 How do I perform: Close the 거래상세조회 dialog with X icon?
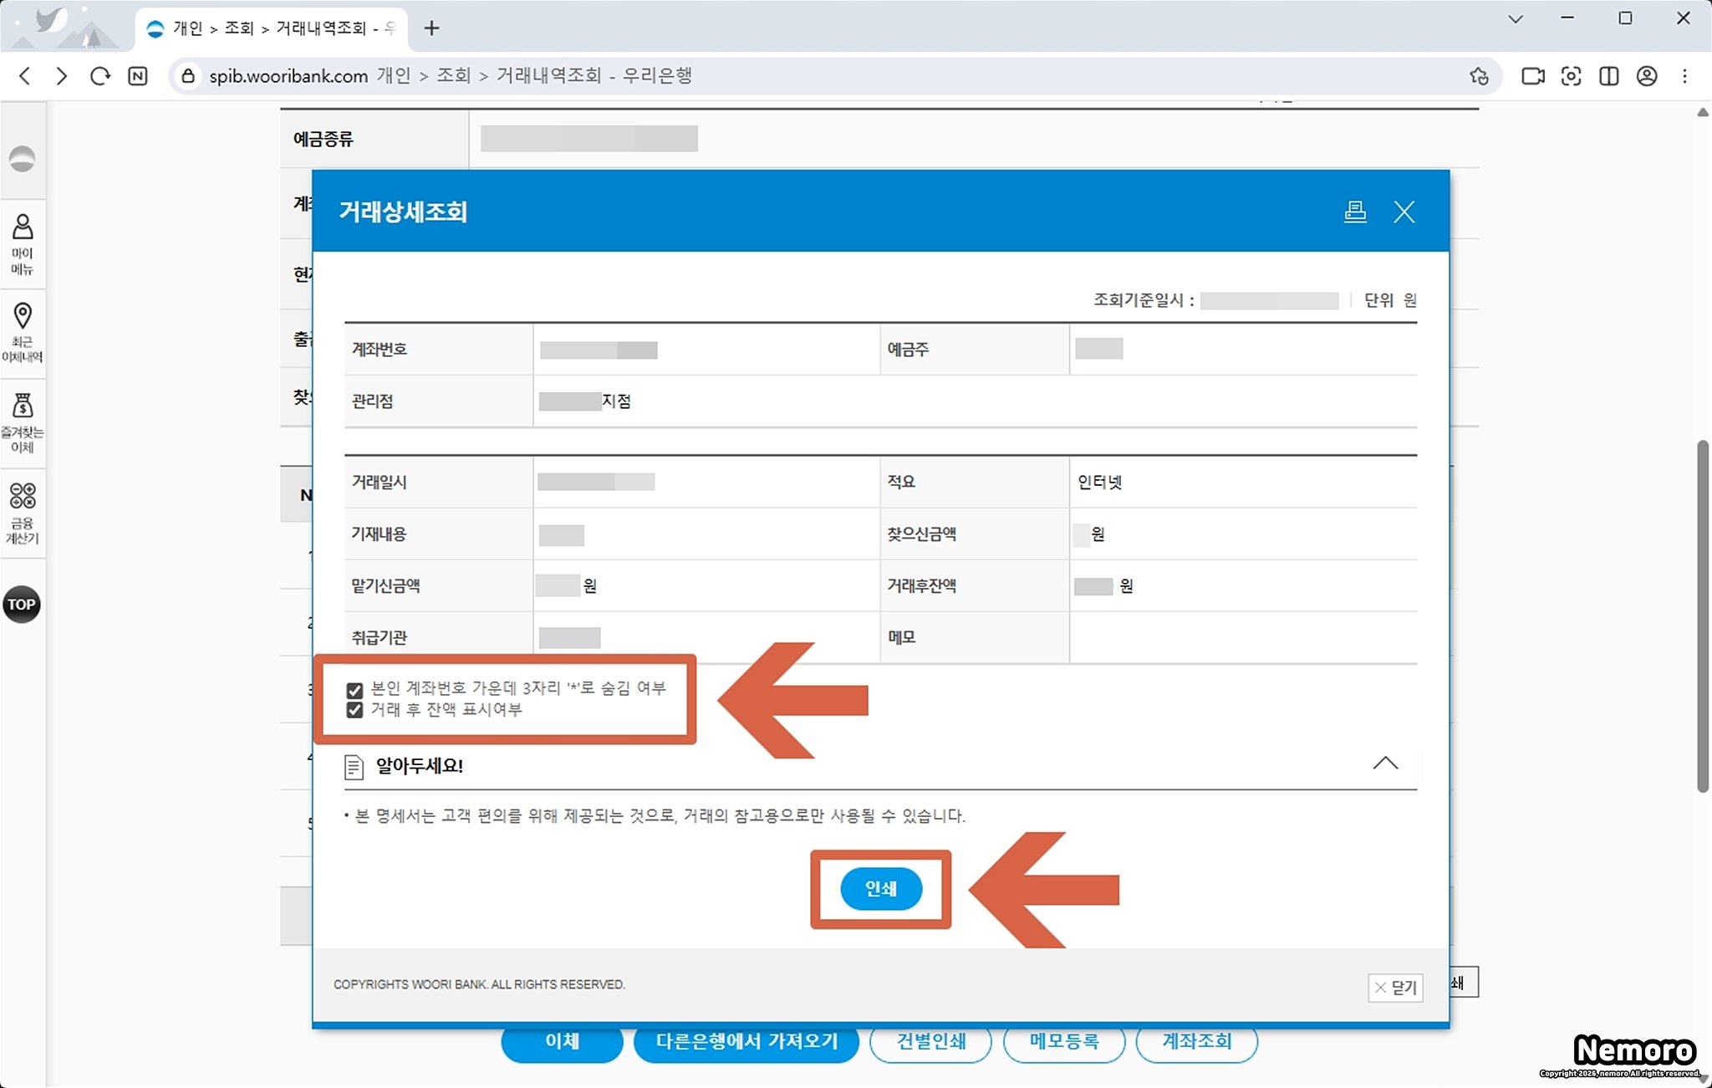click(1404, 212)
